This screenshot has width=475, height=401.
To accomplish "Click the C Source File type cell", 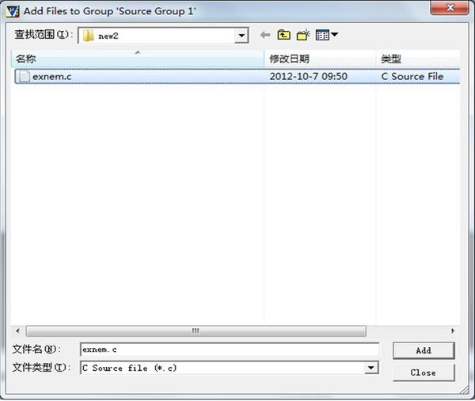I will pyautogui.click(x=412, y=76).
